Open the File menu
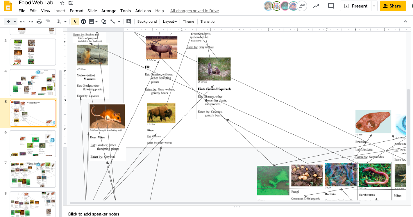Image resolution: width=413 pixels, height=217 pixels. click(22, 11)
